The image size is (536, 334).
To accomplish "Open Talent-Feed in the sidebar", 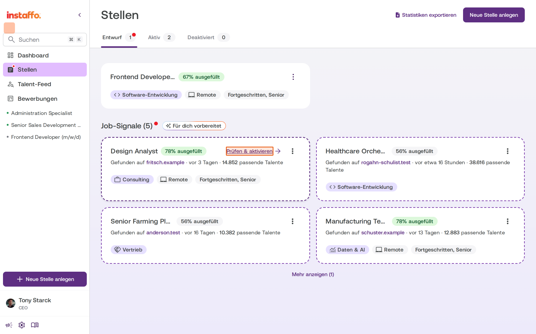I will [x=45, y=84].
